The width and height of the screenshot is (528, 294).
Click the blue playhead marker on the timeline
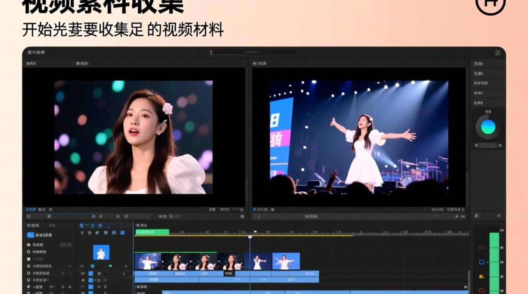(x=250, y=237)
